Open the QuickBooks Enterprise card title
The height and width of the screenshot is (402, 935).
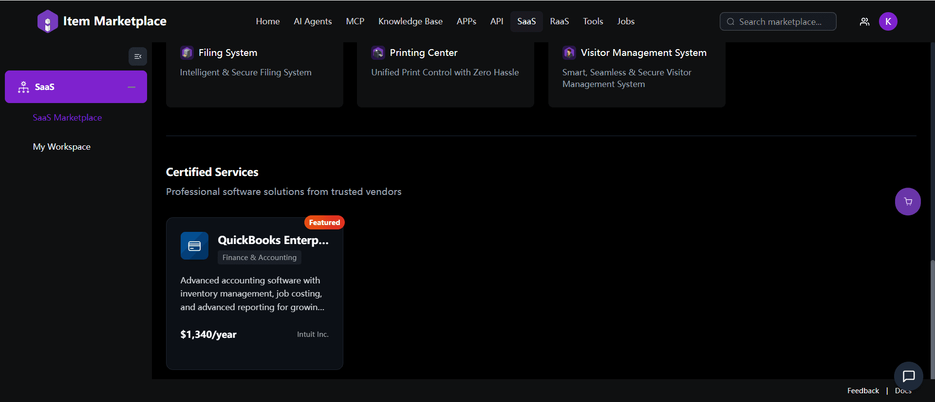[273, 240]
